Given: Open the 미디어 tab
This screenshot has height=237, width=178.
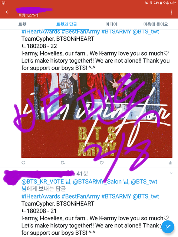Looking at the screenshot, I should coord(111,24).
